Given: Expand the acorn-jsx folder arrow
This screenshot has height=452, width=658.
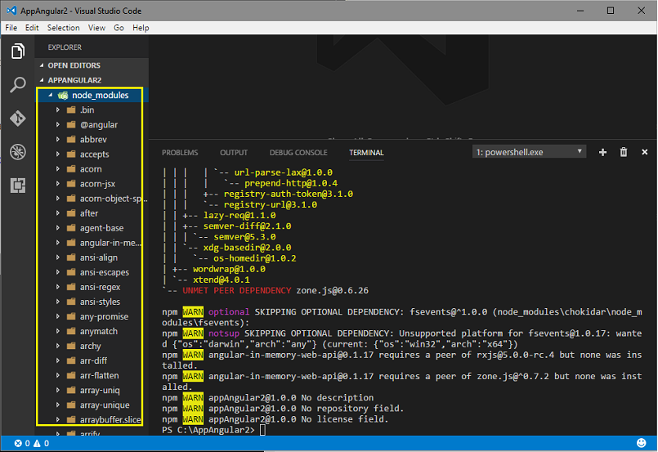Looking at the screenshot, I should point(58,184).
